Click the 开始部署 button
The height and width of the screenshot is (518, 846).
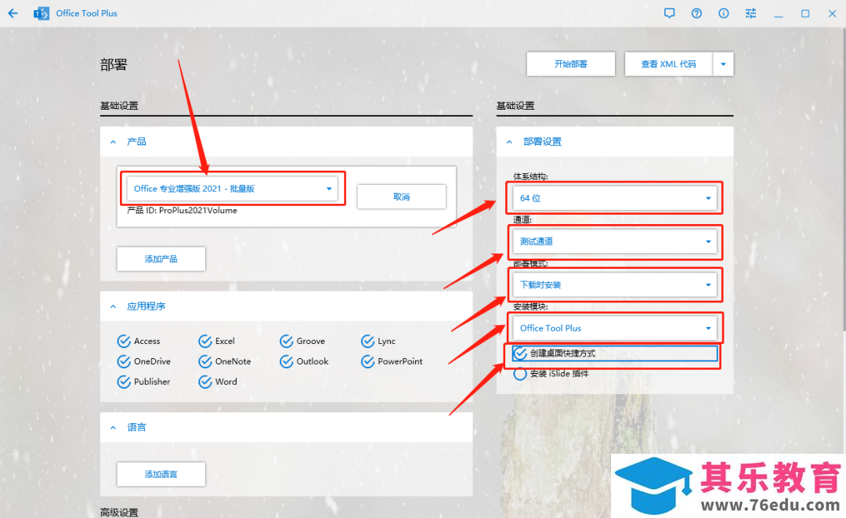pos(571,64)
